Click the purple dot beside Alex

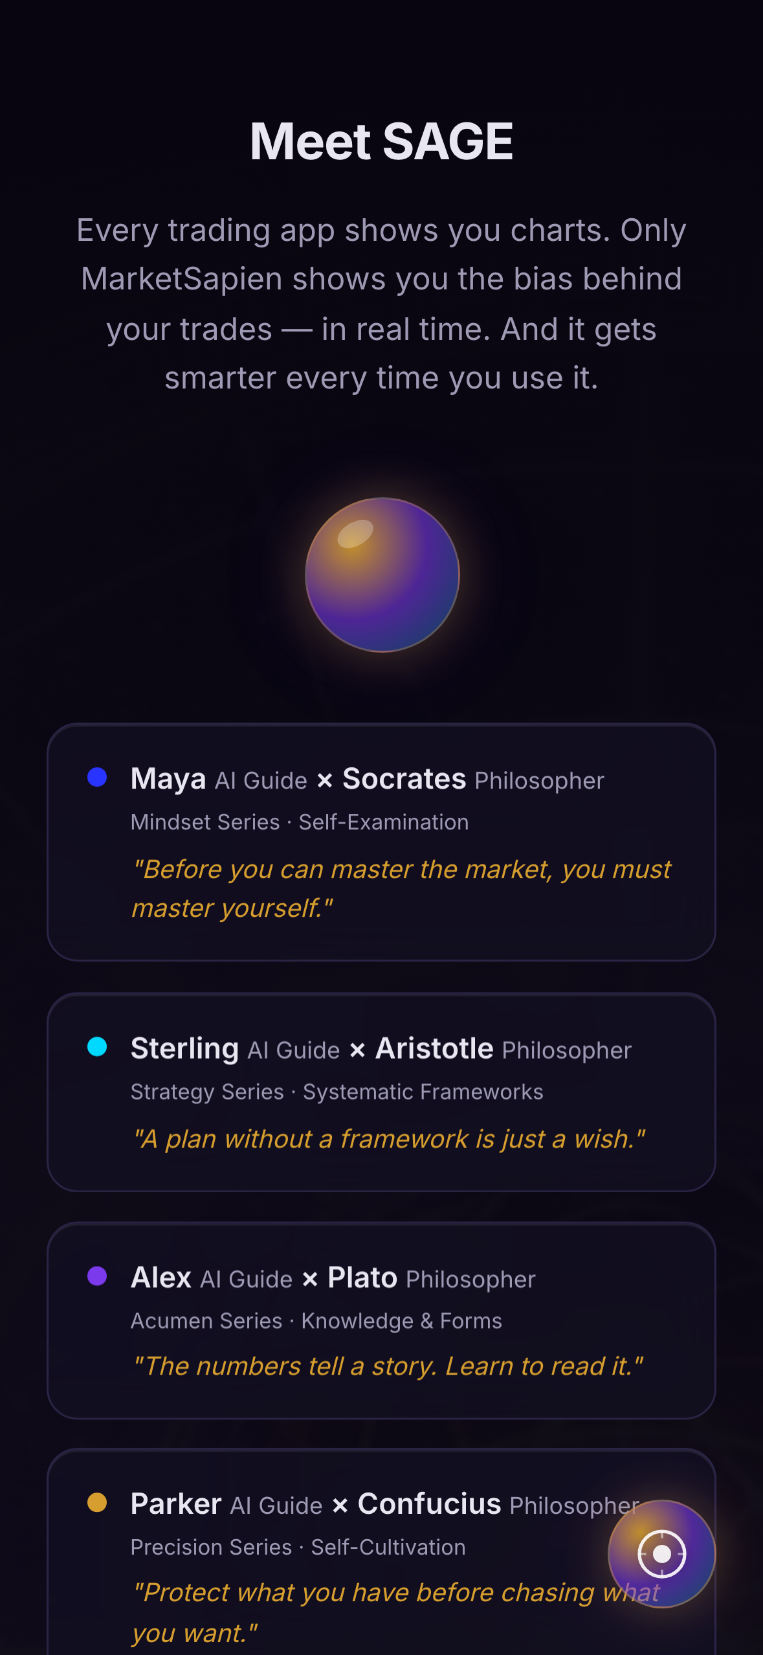[97, 1276]
